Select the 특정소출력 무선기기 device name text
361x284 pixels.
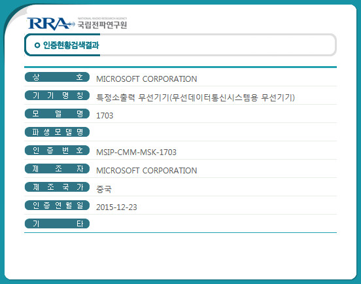point(196,98)
